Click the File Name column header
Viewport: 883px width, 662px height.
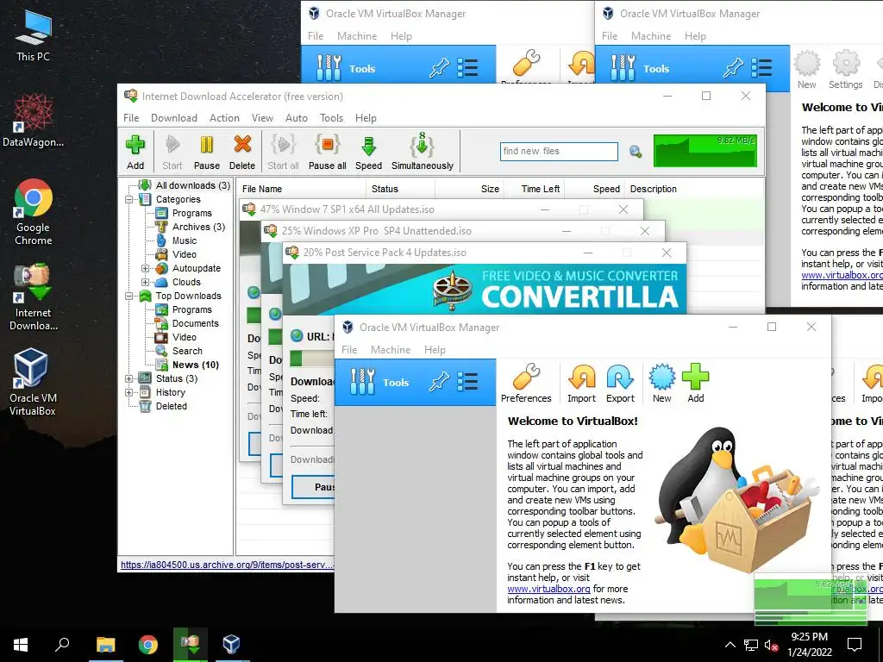tap(301, 189)
